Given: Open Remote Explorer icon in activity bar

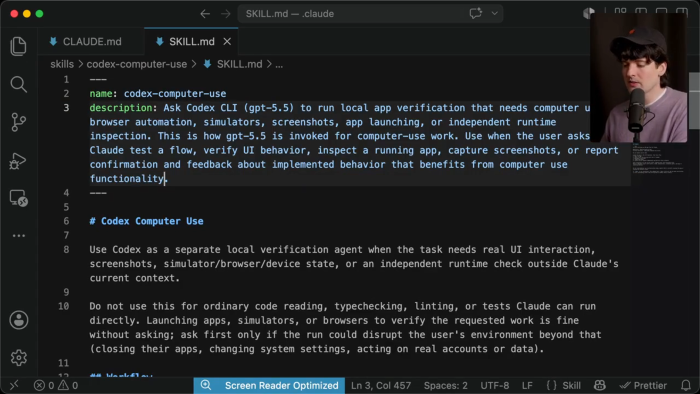Looking at the screenshot, I should pos(18,198).
